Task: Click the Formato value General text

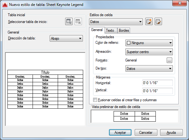Action: (x=131, y=60)
